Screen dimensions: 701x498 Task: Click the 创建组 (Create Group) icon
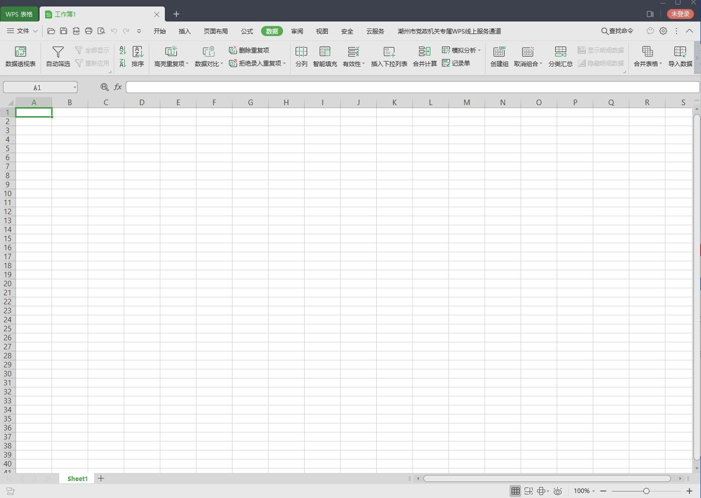(x=499, y=56)
